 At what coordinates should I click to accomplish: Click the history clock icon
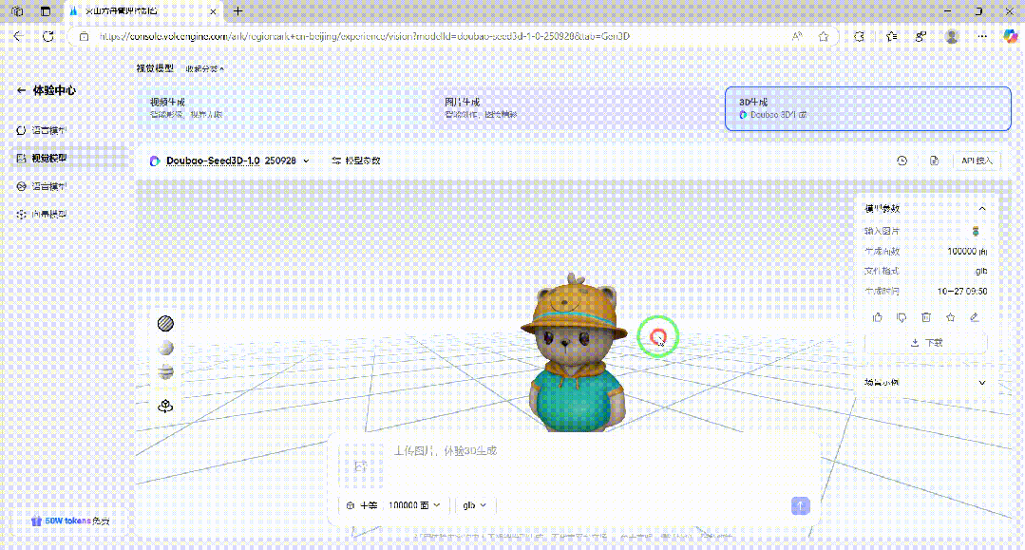(x=902, y=161)
